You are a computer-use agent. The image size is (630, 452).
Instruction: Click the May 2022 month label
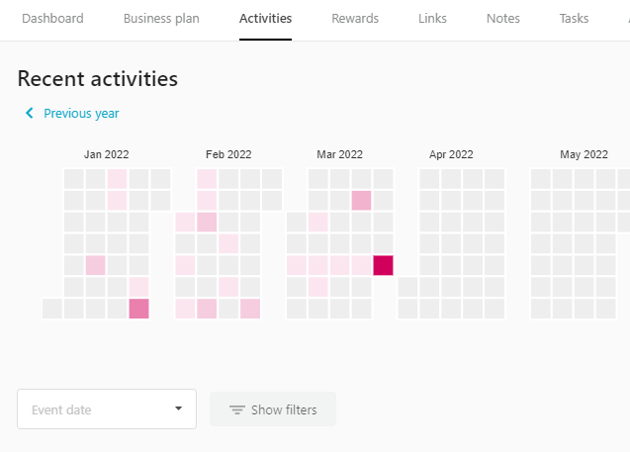coord(584,154)
